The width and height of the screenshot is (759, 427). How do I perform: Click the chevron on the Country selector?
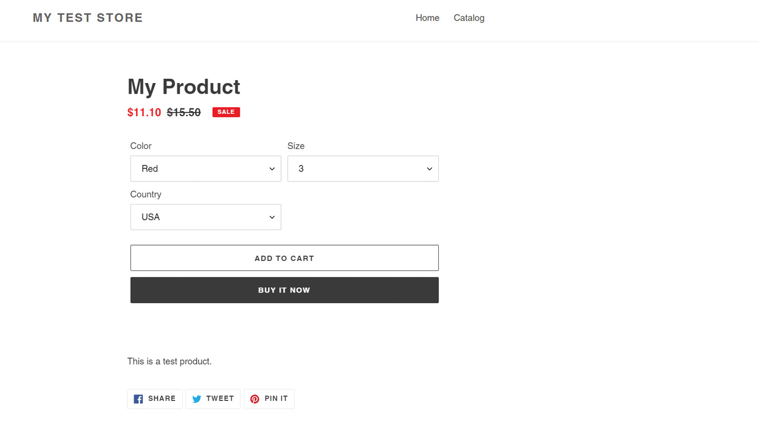pyautogui.click(x=272, y=217)
